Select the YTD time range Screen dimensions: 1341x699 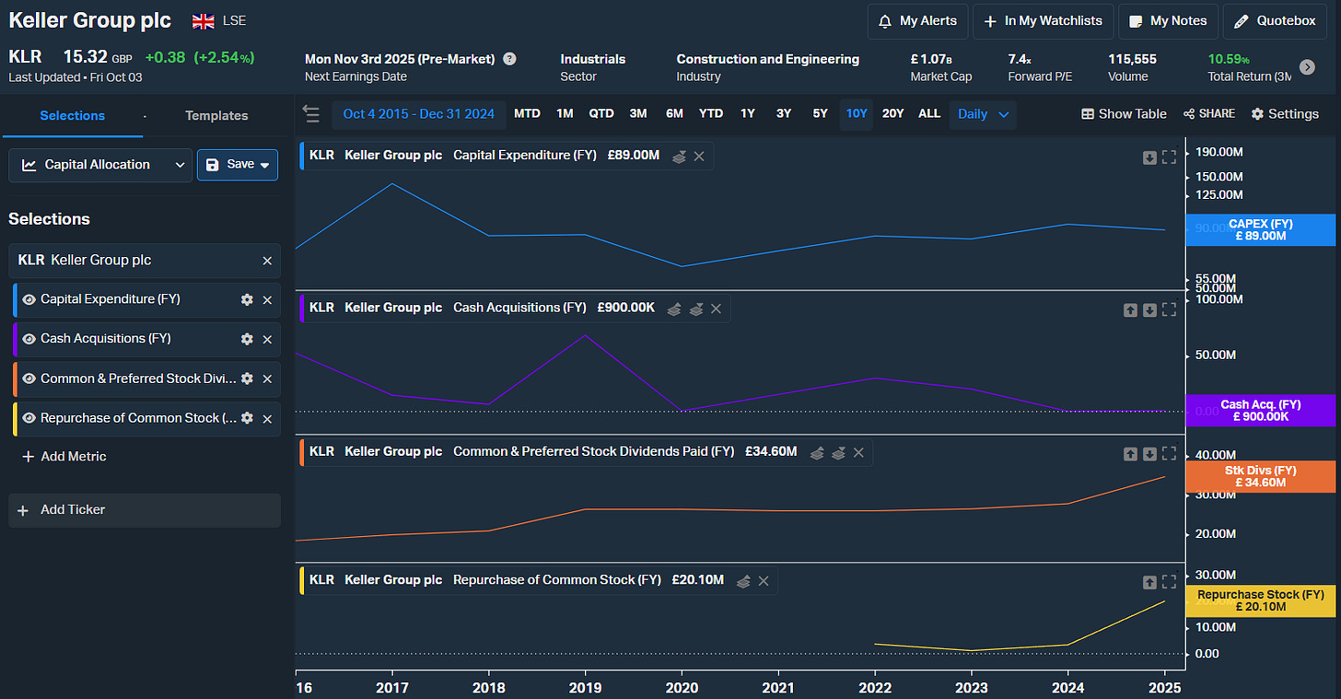[710, 114]
